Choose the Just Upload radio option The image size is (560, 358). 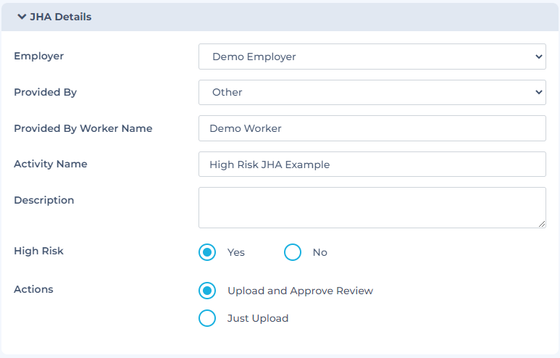pyautogui.click(x=207, y=318)
